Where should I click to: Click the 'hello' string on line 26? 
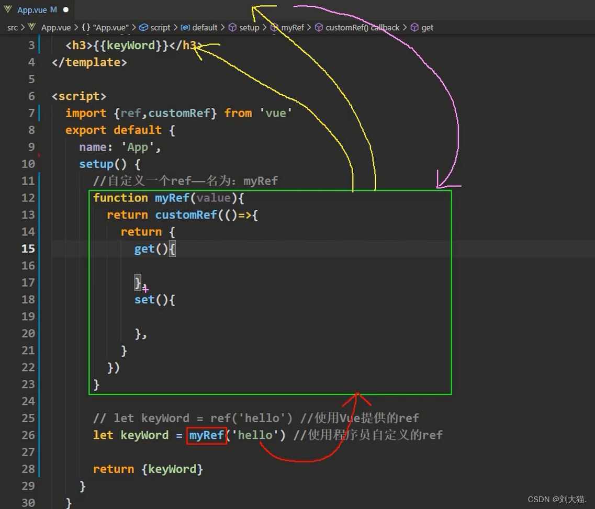click(255, 435)
